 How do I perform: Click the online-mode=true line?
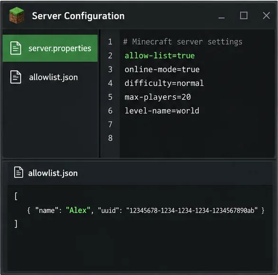point(162,69)
